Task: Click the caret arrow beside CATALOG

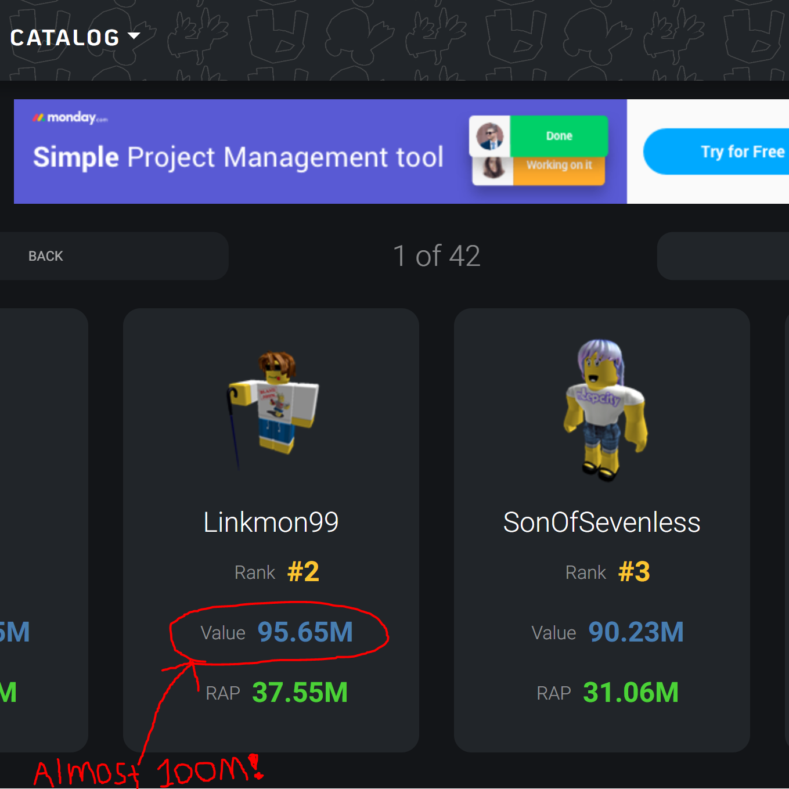Action: point(134,36)
